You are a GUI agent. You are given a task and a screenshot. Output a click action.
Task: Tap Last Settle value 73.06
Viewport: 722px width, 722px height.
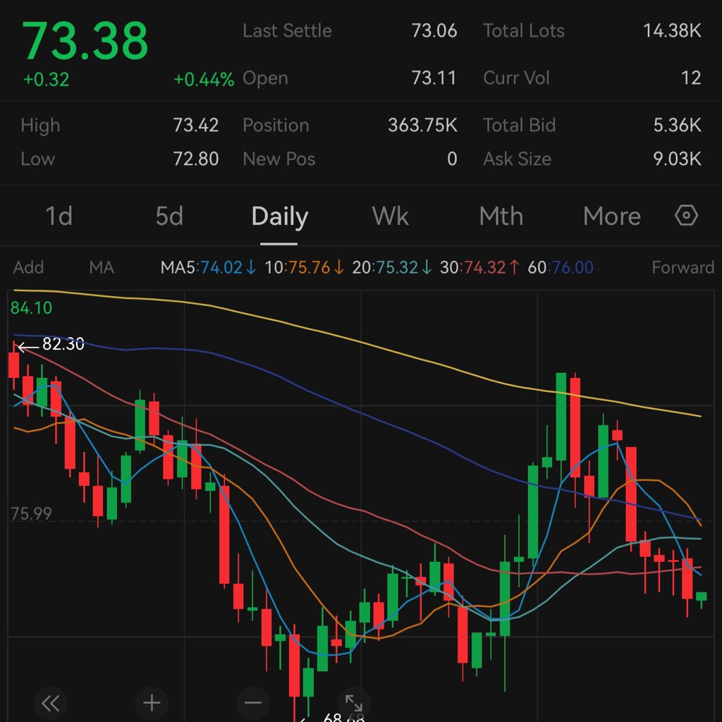click(434, 31)
